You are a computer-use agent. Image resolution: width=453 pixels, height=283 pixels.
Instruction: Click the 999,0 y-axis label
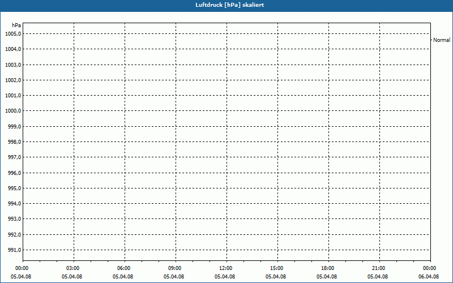(15, 126)
